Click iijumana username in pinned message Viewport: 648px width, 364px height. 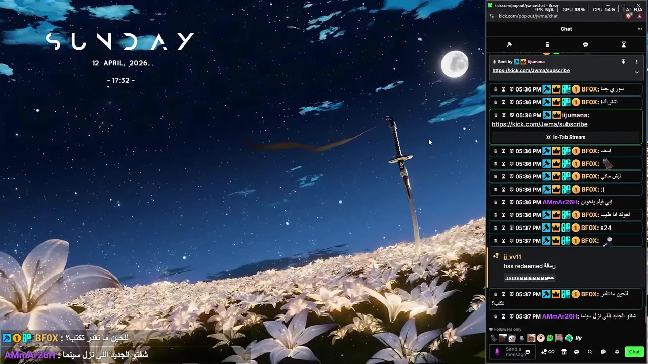[536, 62]
